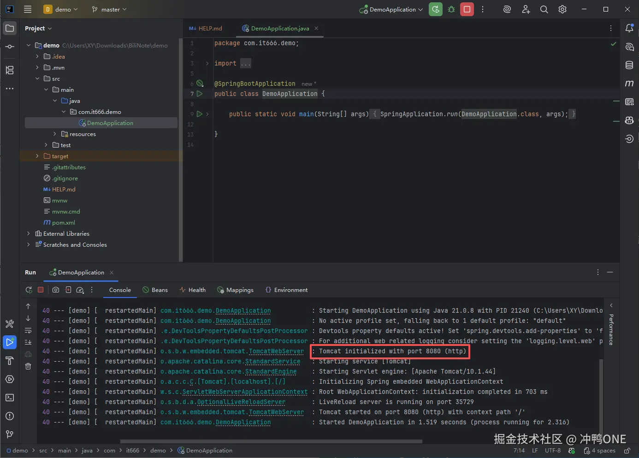Image resolution: width=639 pixels, height=458 pixels.
Task: Rerun process in the Run panel toolbar
Action: 29,290
